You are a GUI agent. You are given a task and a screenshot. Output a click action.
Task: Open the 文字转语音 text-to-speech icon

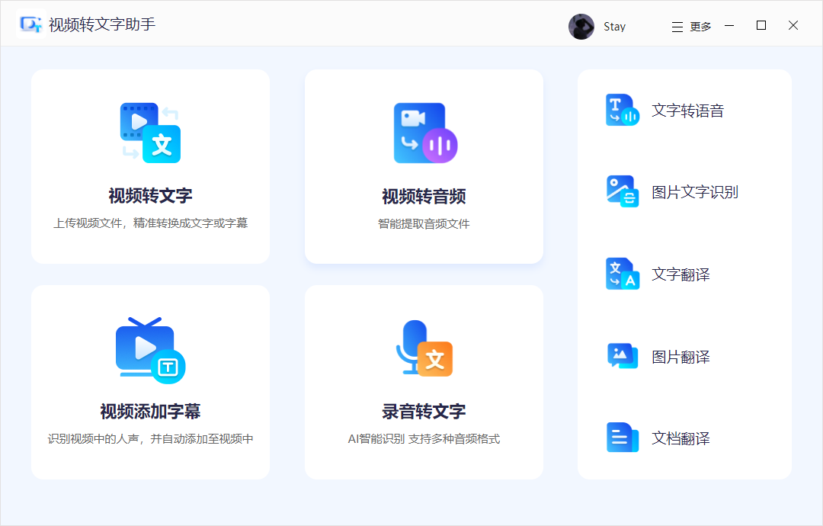[x=622, y=110]
